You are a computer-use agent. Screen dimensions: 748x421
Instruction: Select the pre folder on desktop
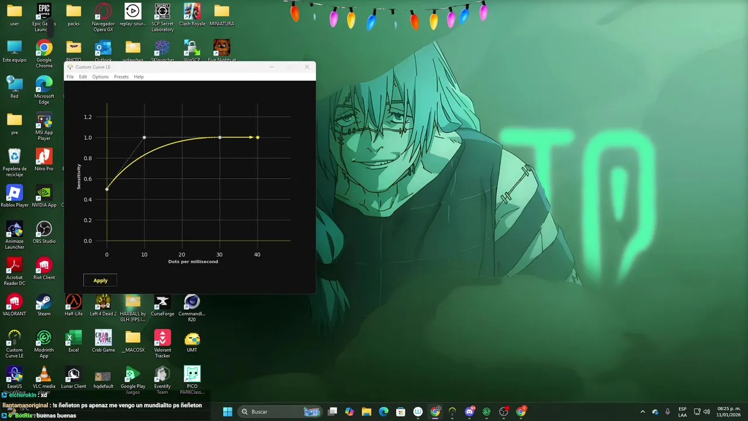click(x=15, y=124)
